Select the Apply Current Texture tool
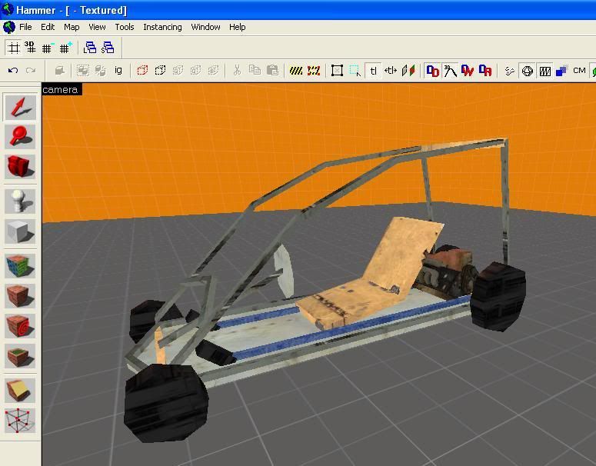 coord(21,297)
